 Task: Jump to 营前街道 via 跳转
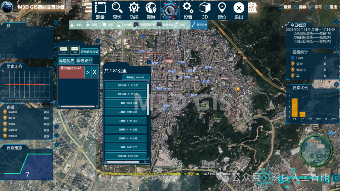click(x=46, y=136)
